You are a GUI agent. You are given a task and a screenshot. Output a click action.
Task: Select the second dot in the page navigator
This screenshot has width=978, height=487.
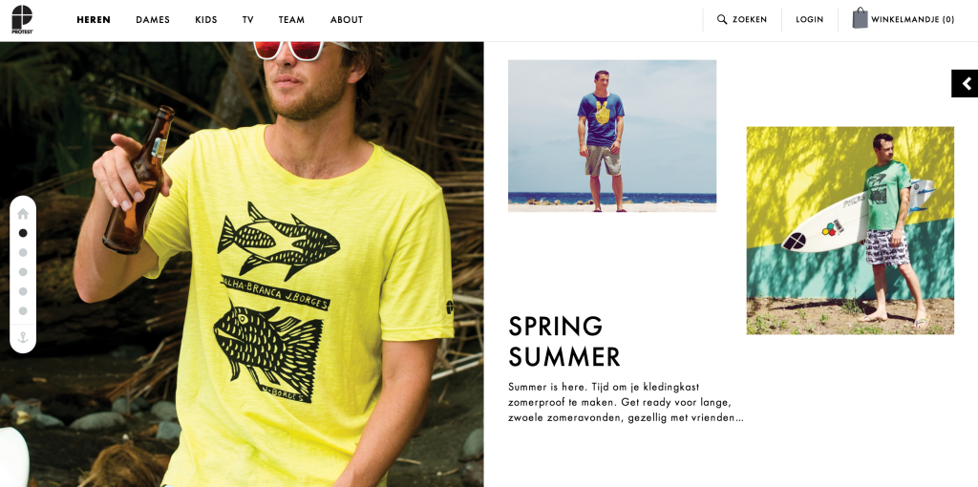[23, 252]
